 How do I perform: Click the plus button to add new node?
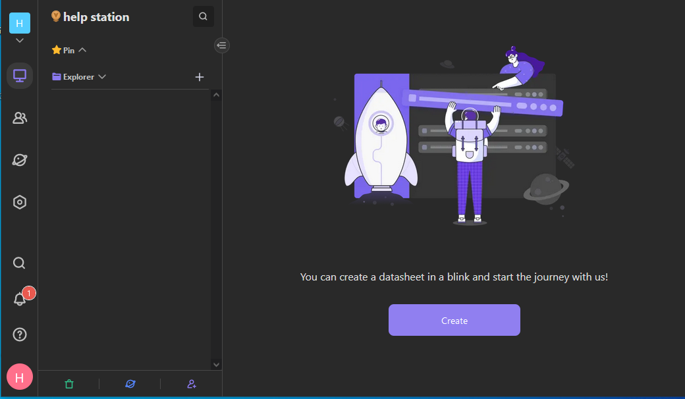click(200, 77)
